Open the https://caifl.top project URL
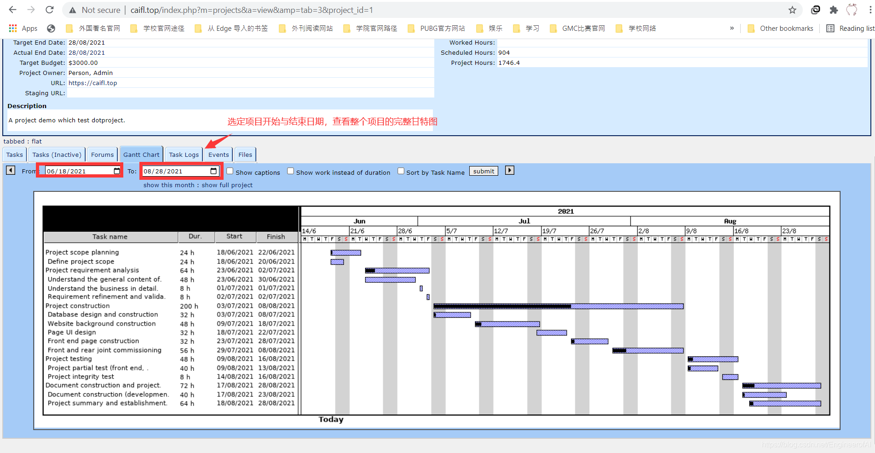The height and width of the screenshot is (453, 875). pyautogui.click(x=93, y=83)
